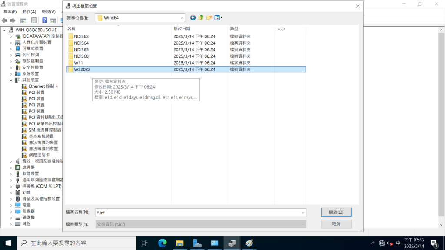Click the 取消 button

pos(336,224)
